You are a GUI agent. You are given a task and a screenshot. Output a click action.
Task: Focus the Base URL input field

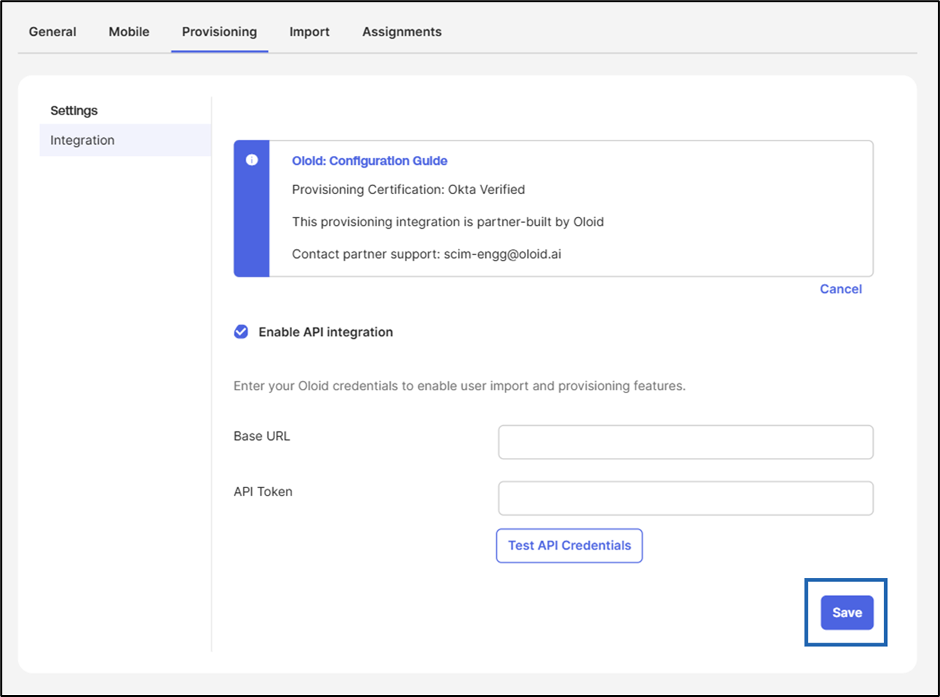click(x=686, y=442)
